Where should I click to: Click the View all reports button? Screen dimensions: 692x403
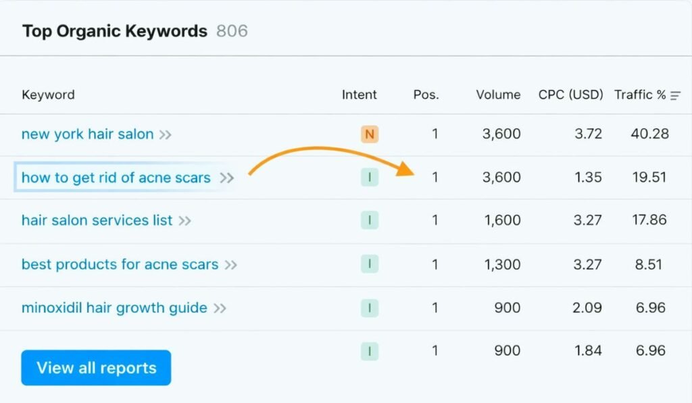coord(95,368)
